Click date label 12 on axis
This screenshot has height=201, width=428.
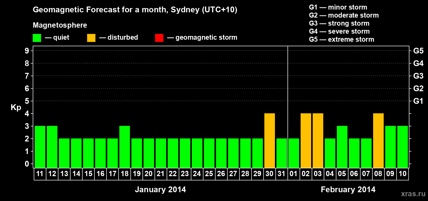[52, 174]
